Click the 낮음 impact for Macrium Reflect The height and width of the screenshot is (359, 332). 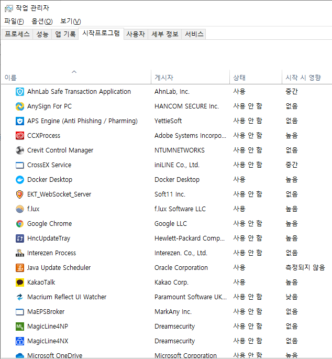point(292,297)
